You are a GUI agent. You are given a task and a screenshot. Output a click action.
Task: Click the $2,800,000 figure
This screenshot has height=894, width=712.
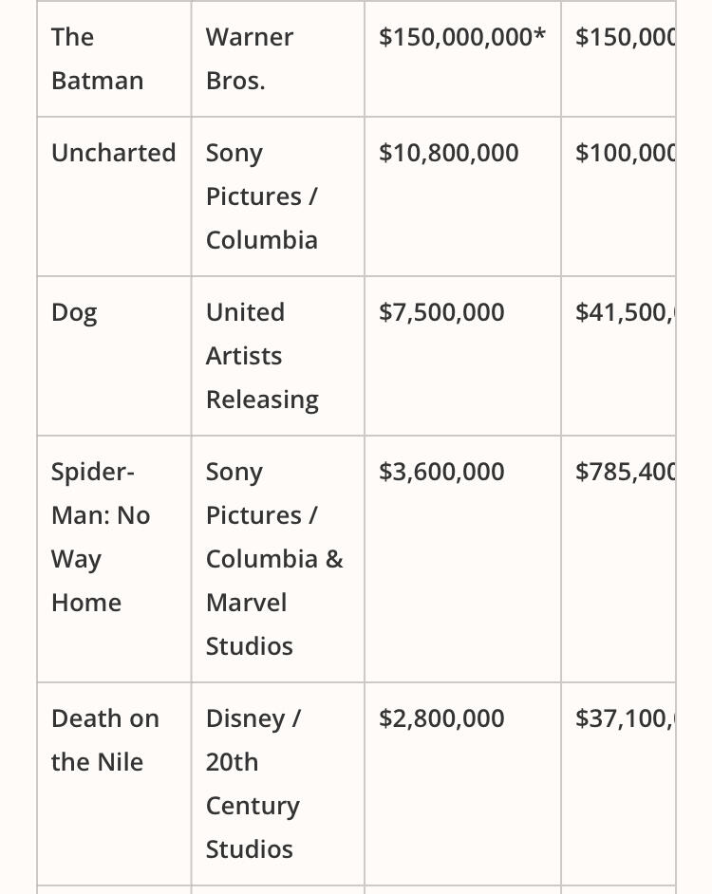[x=441, y=718]
